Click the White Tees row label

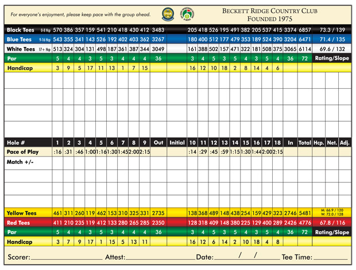21,49
